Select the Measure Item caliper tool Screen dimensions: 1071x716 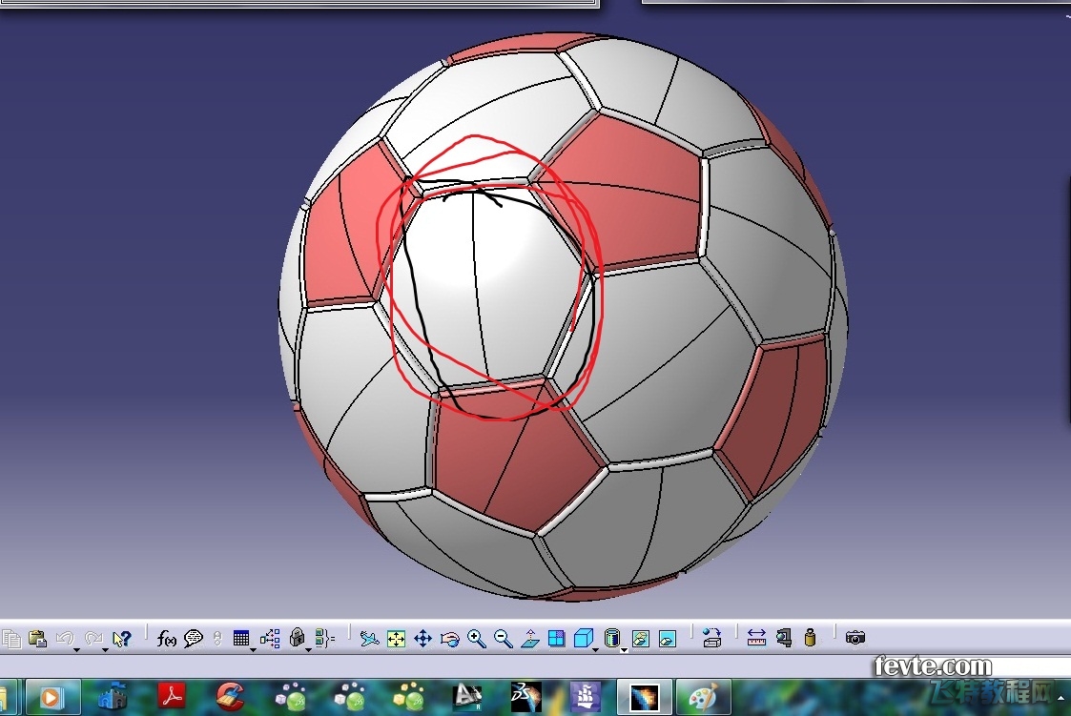coord(783,638)
